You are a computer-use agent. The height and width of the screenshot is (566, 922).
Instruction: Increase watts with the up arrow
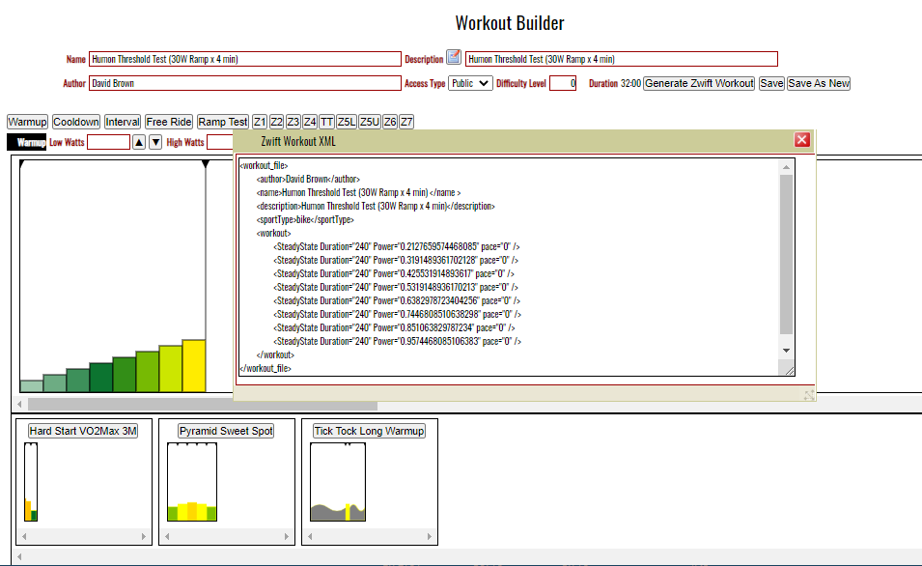139,143
